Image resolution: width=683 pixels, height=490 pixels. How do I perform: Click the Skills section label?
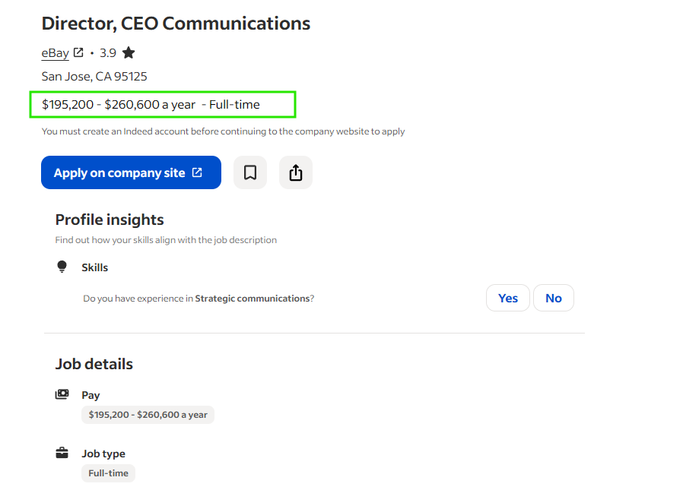coord(95,267)
